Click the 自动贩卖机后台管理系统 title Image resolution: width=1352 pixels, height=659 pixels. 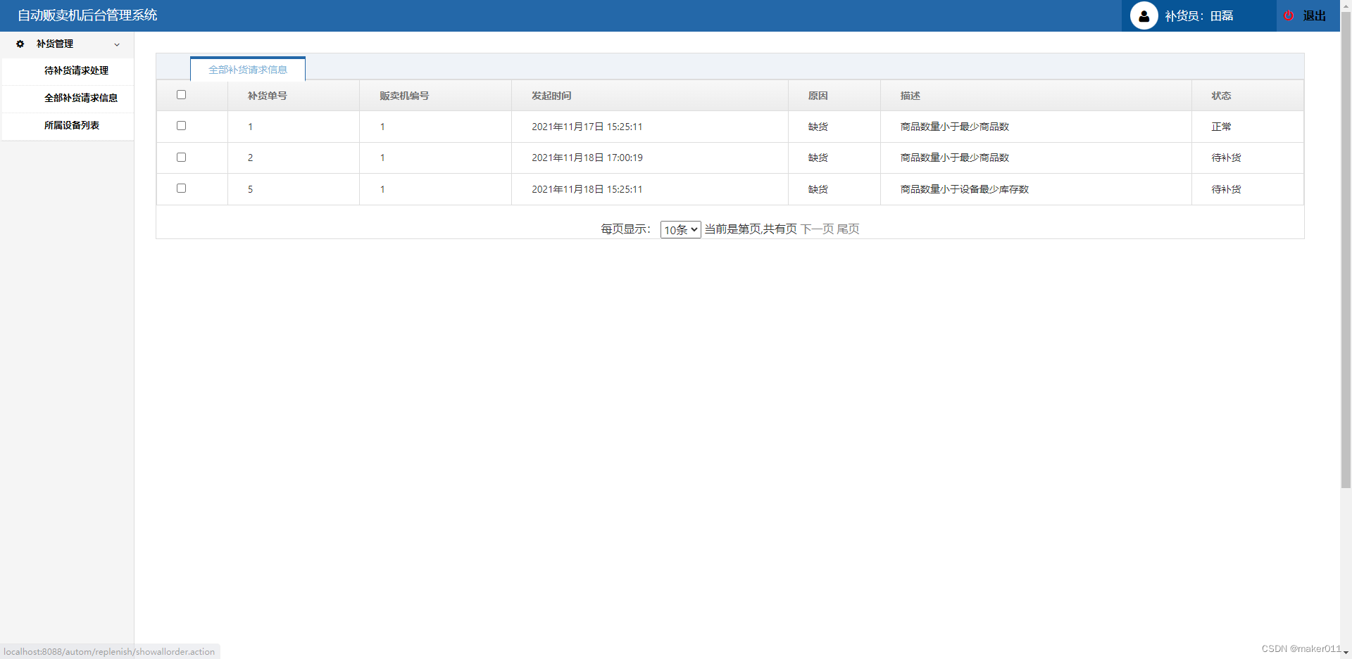click(x=87, y=15)
